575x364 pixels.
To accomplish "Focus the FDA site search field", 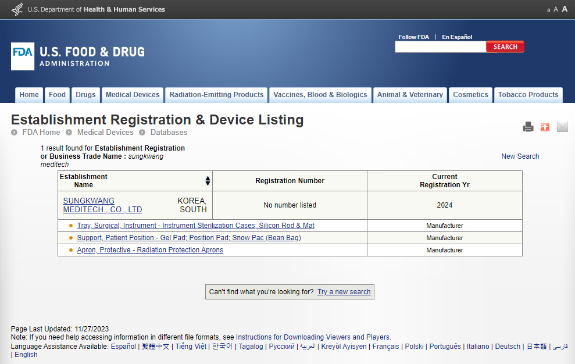I will pos(441,47).
